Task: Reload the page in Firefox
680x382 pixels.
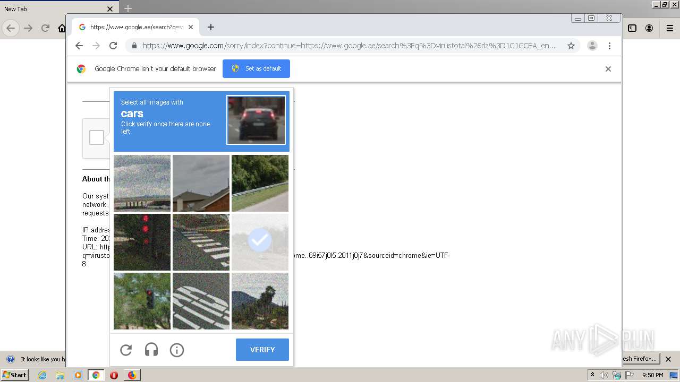Action: pos(45,28)
